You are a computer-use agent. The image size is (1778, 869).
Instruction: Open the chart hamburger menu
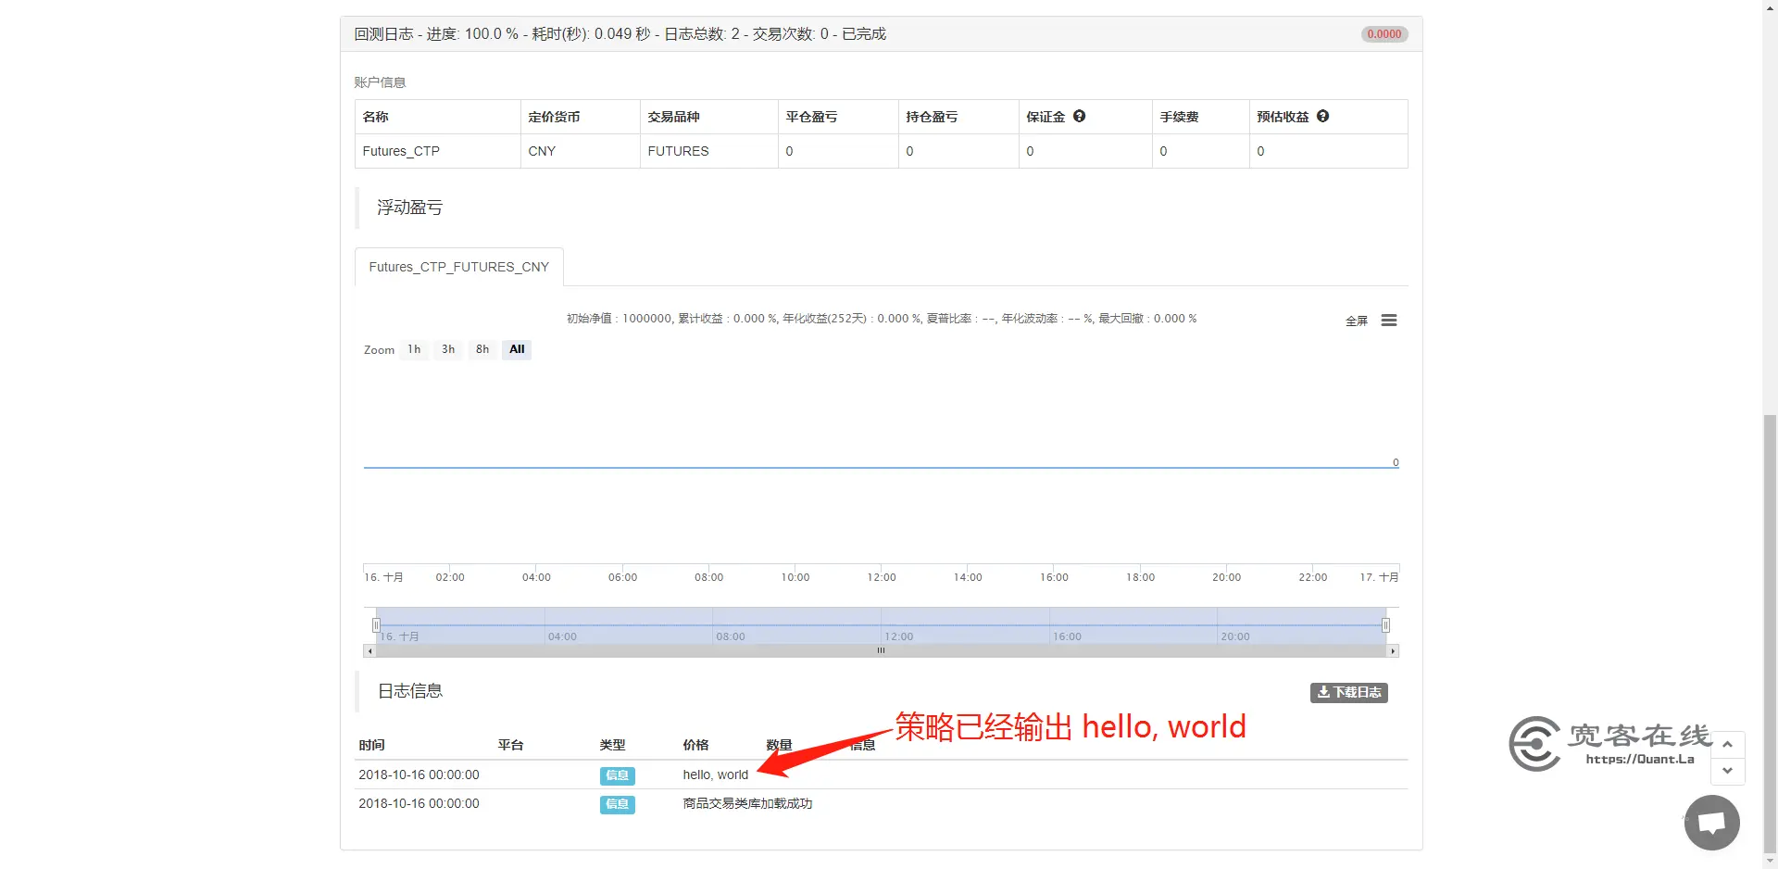pyautogui.click(x=1389, y=321)
